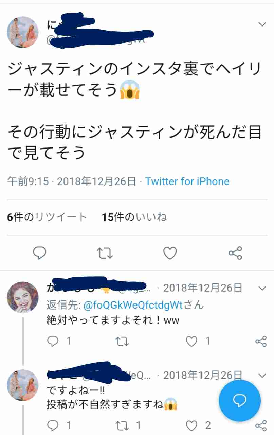Screen dimensions: 274x435
Task: Expand the options chevron on the first reply
Action: [x=262, y=289]
